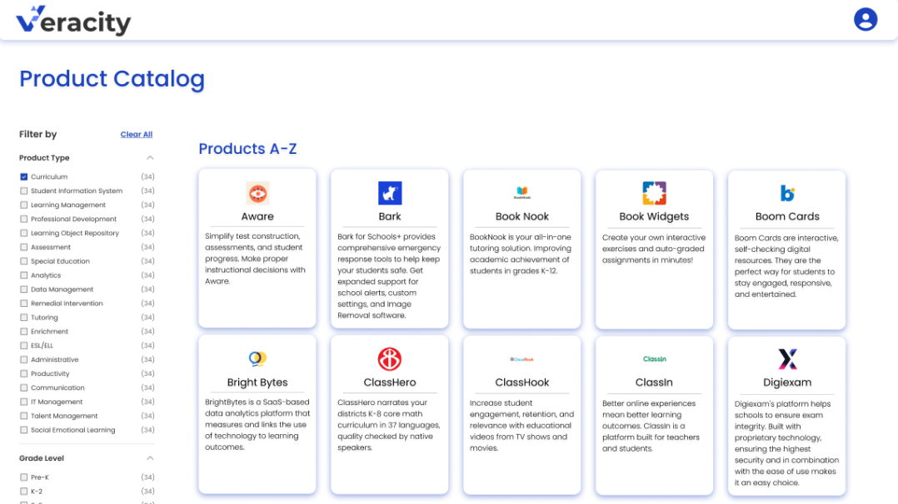Viewport: 898px width, 504px height.
Task: Tick the K-2 grade level checkbox
Action: click(x=23, y=492)
